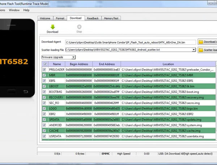This screenshot has height=165, width=217.
Task: Click the back arrow on the phone image
Action: click(x=25, y=92)
